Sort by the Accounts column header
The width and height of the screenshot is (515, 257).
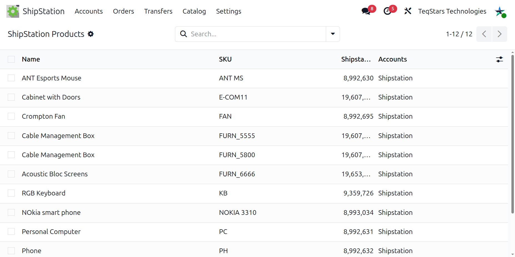[x=392, y=59]
